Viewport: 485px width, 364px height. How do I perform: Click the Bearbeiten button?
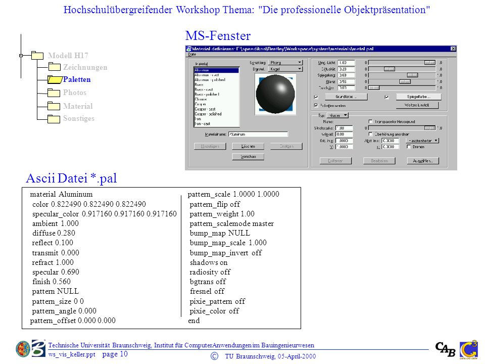[379, 161]
